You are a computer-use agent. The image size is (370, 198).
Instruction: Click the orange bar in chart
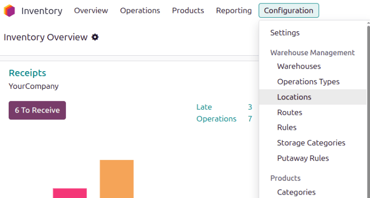click(117, 179)
